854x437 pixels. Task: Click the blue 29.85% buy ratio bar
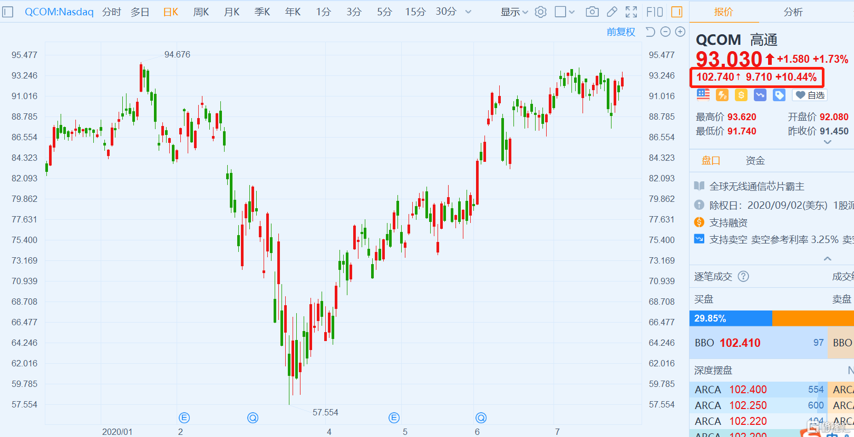pyautogui.click(x=731, y=318)
